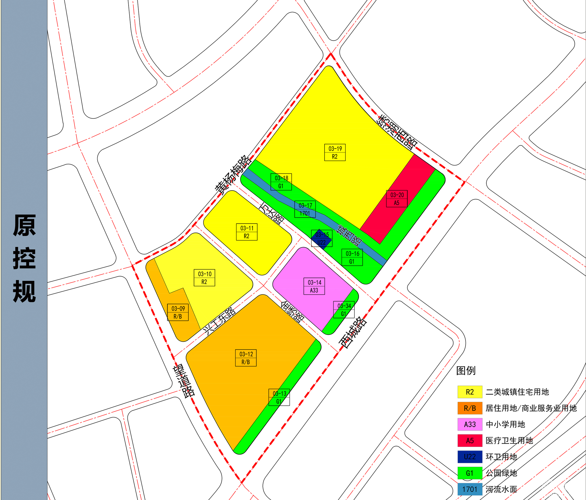This screenshot has width=586, height=500.
Task: Select the red A5 legend swatch
Action: [469, 441]
